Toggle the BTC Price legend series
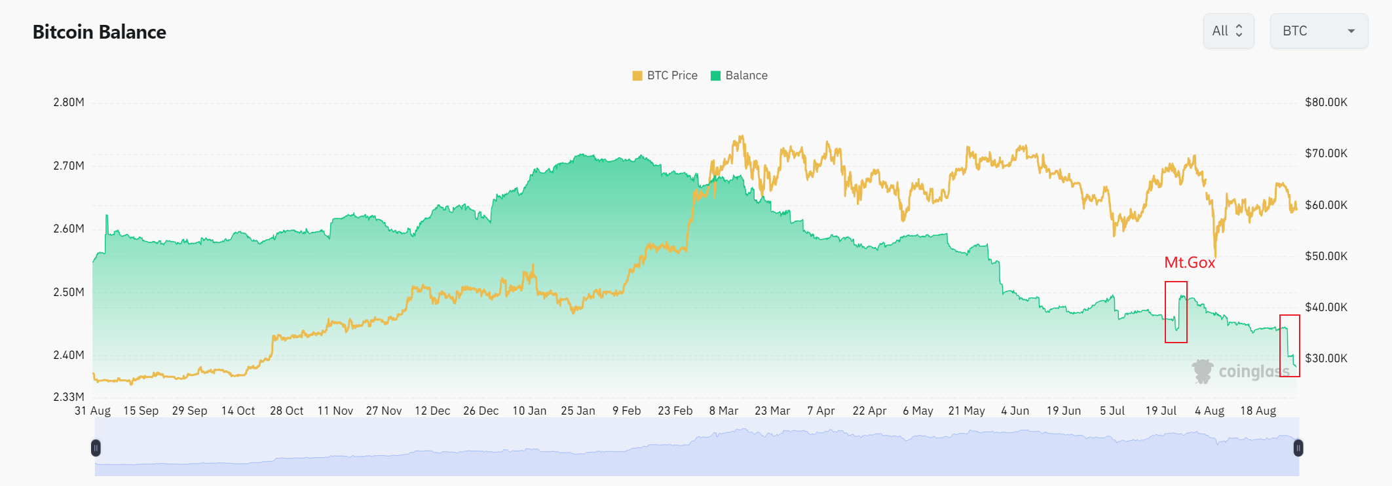1392x486 pixels. coord(665,75)
